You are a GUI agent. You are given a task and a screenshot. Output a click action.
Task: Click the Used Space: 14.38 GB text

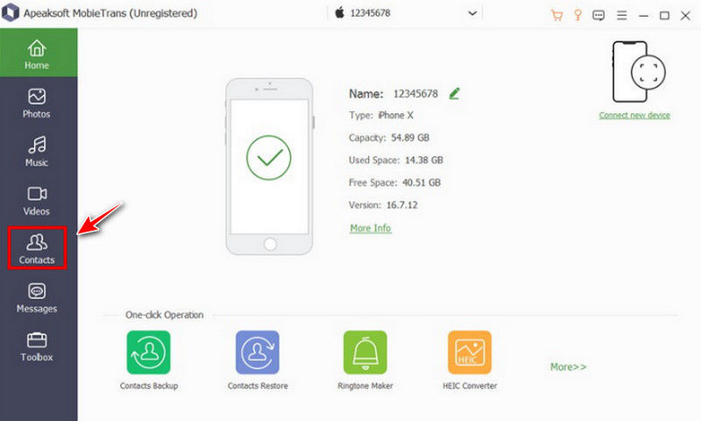396,161
